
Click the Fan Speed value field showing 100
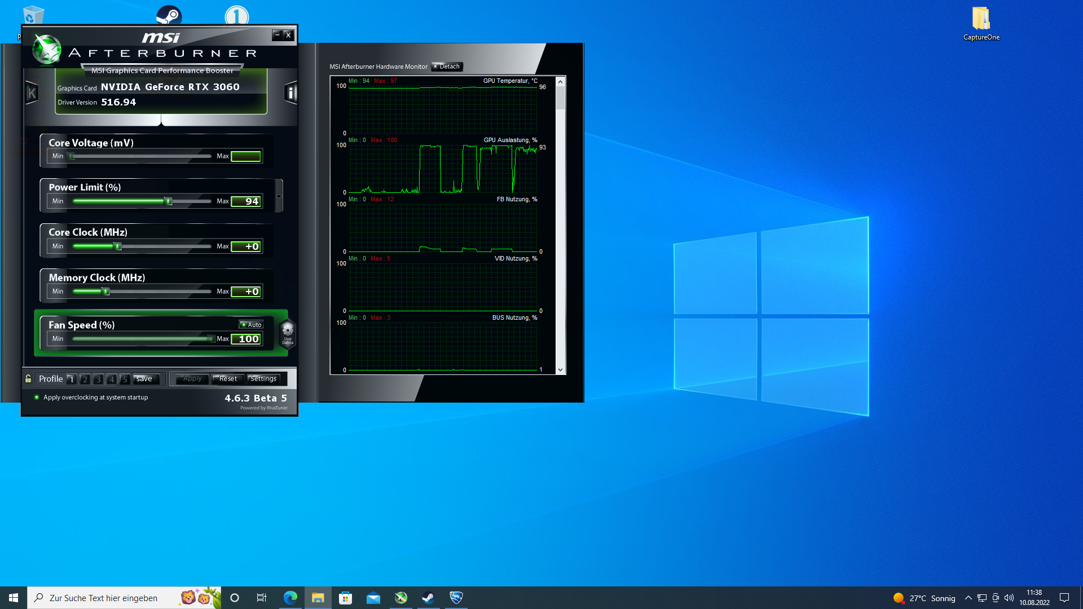246,339
